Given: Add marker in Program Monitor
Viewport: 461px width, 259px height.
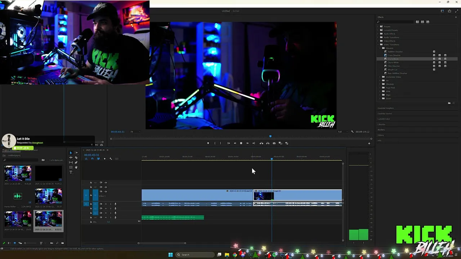Looking at the screenshot, I should [208, 143].
